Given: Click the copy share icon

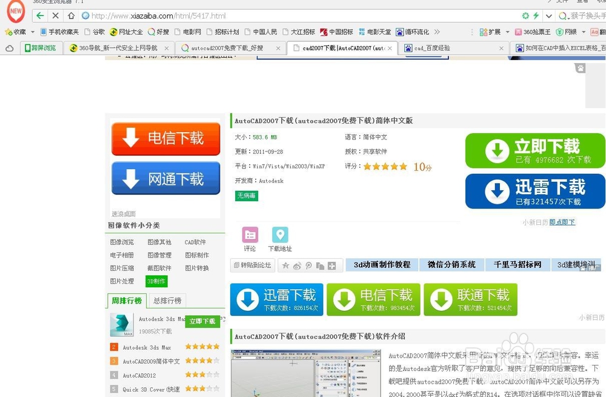Looking at the screenshot, I should point(320,265).
